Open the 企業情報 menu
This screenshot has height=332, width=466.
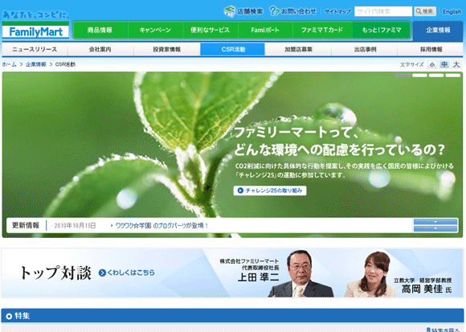coord(438,31)
